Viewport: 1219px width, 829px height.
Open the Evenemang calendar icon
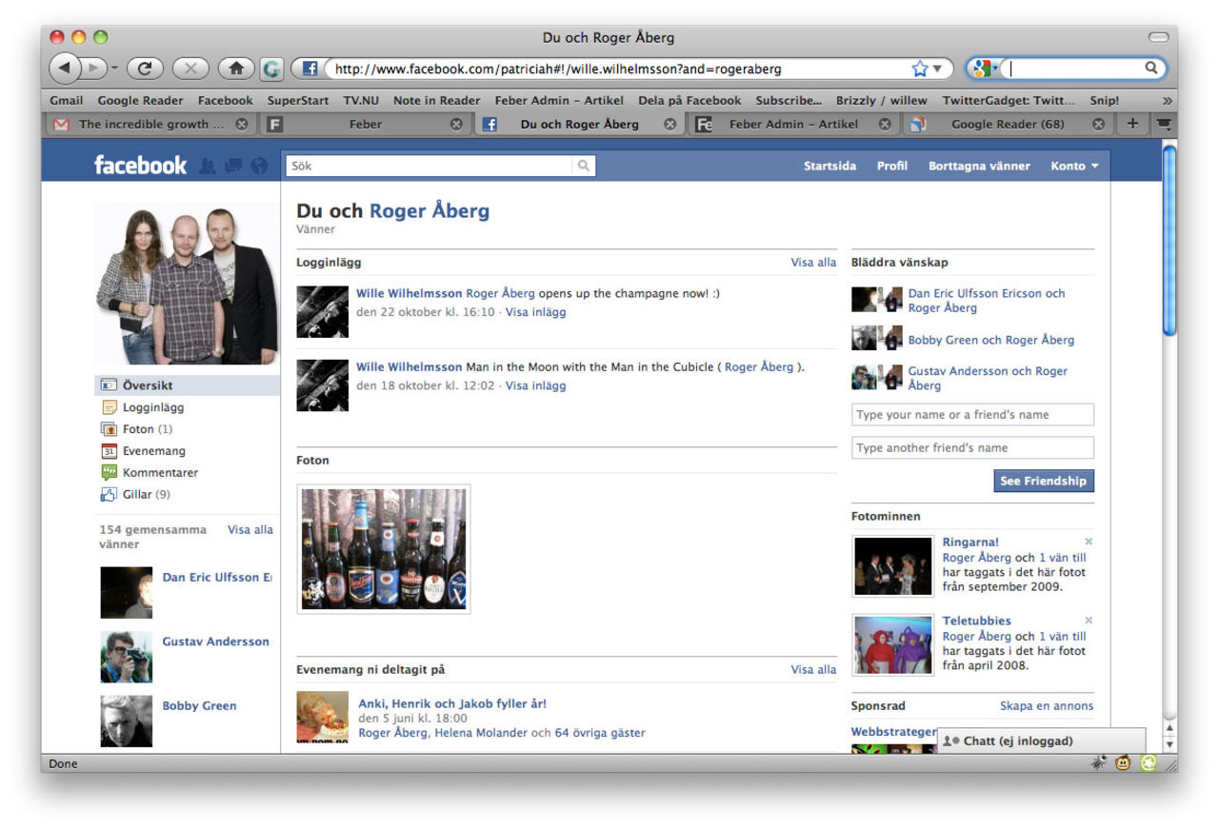pos(111,450)
